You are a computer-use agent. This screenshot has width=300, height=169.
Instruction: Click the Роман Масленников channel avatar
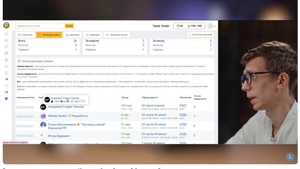click(43, 125)
